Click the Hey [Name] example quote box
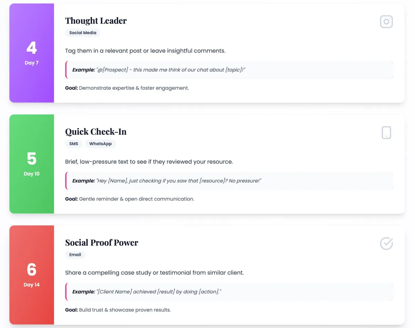Image resolution: width=415 pixels, height=328 pixels. pos(229,181)
